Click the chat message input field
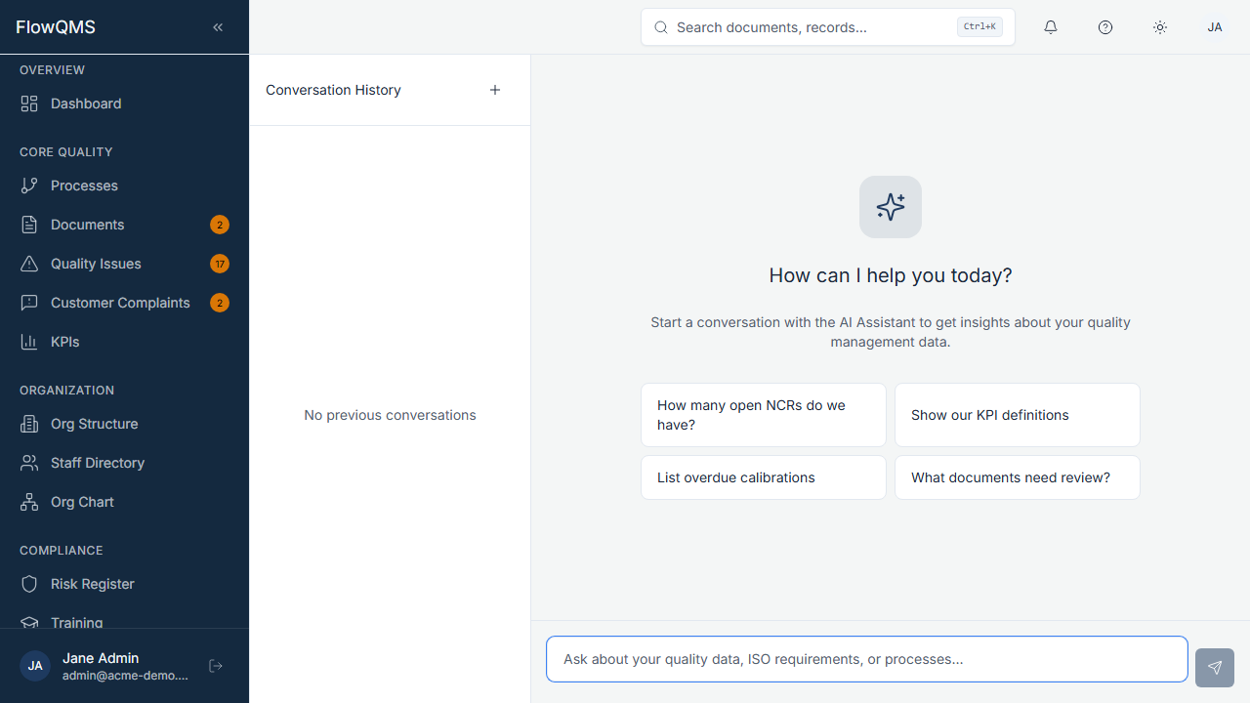The image size is (1250, 703). (865, 658)
